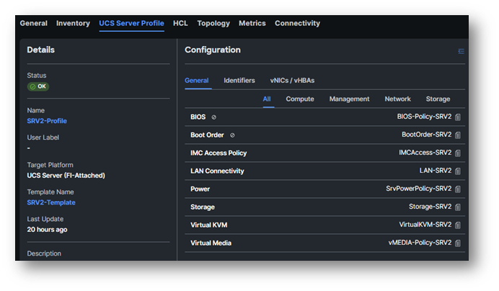Filter policies by Storage tab
The height and width of the screenshot is (291, 499).
coord(438,99)
